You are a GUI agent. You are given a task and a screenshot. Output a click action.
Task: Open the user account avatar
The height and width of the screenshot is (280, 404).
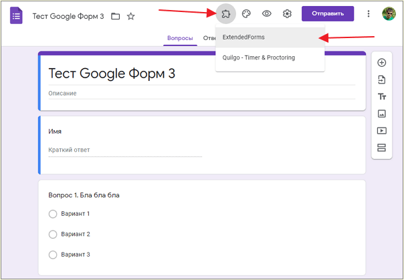point(389,14)
